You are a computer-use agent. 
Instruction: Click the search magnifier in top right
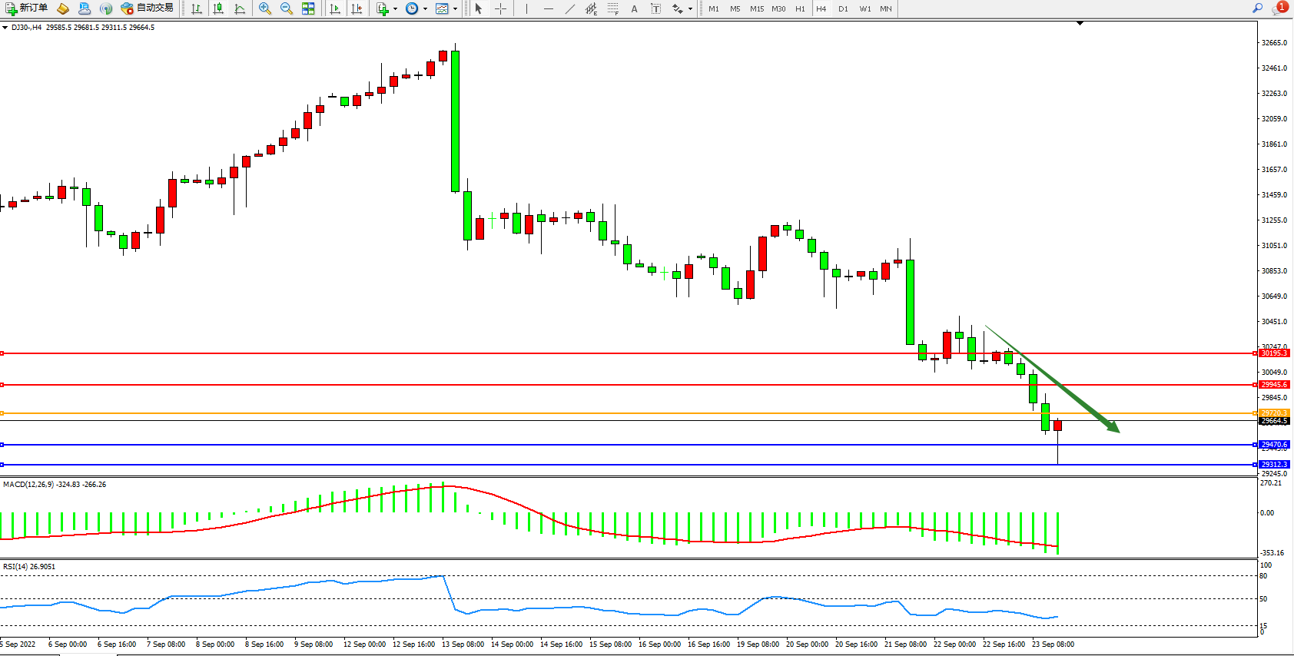point(1257,8)
